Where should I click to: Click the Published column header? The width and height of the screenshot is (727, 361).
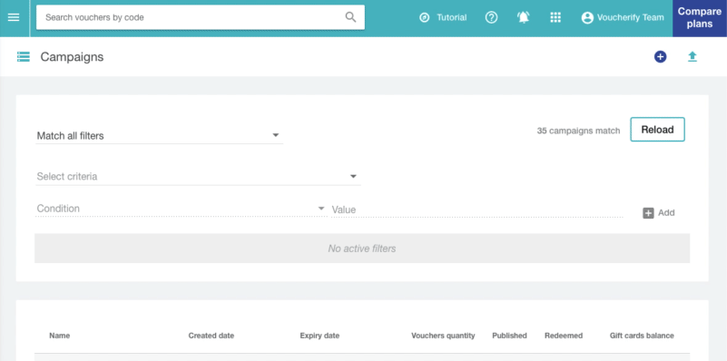point(509,336)
